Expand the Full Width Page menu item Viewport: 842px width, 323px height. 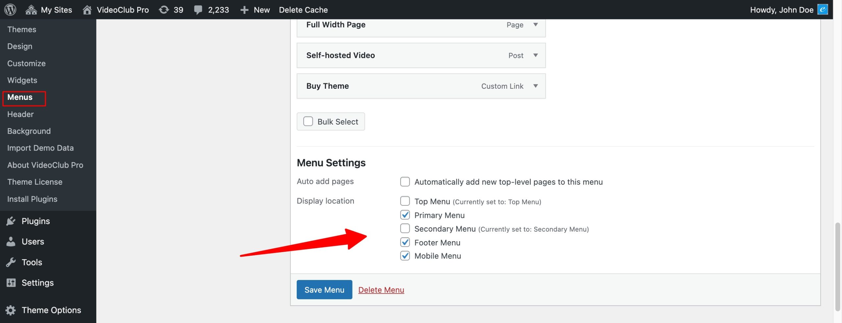tap(535, 25)
